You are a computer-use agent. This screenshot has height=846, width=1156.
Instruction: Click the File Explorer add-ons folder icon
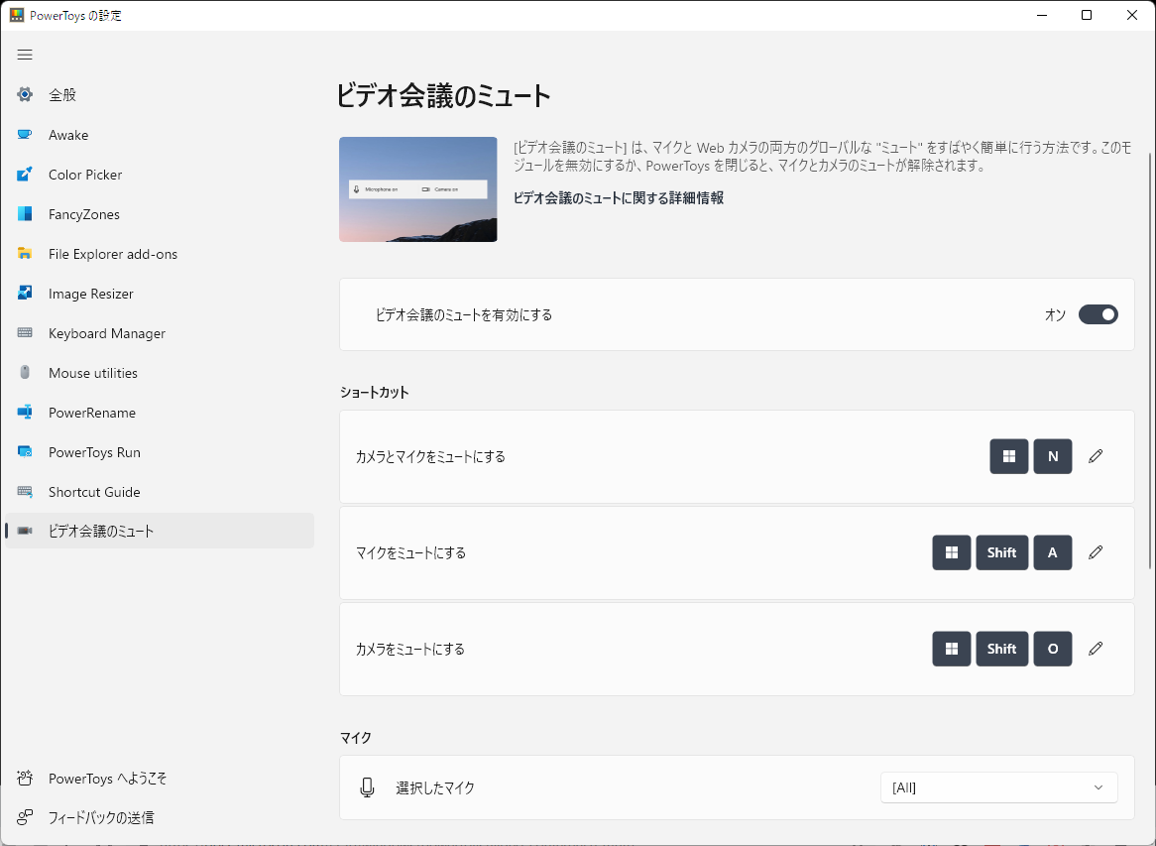point(25,254)
